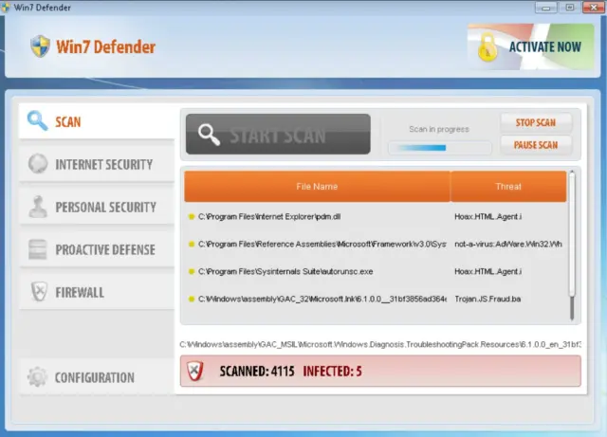Click the yellow bullet beside pdm.dll row
Viewport: 607px width, 437px height.
pos(191,217)
